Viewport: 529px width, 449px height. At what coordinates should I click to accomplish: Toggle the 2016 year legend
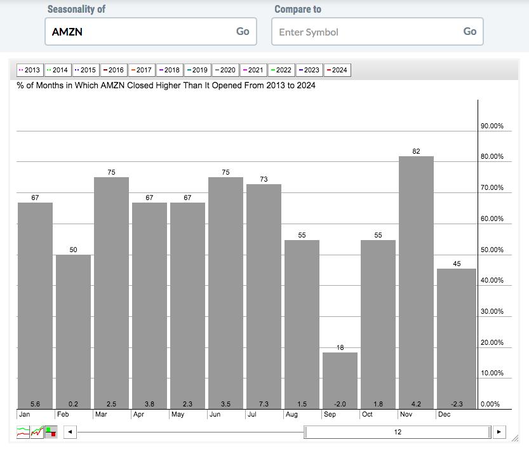point(113,70)
